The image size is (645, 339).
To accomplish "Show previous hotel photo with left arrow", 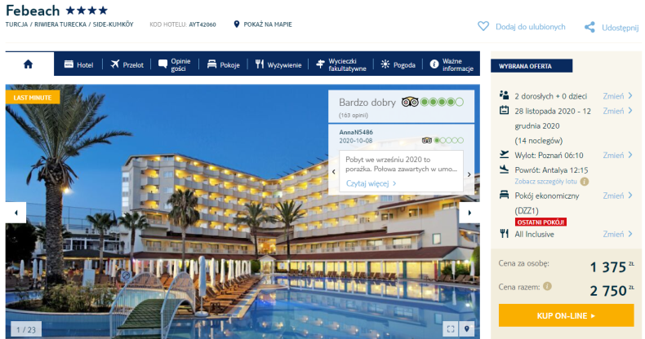I will [x=16, y=213].
